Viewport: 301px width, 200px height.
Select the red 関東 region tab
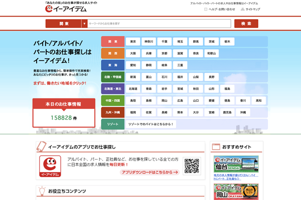[113, 41]
